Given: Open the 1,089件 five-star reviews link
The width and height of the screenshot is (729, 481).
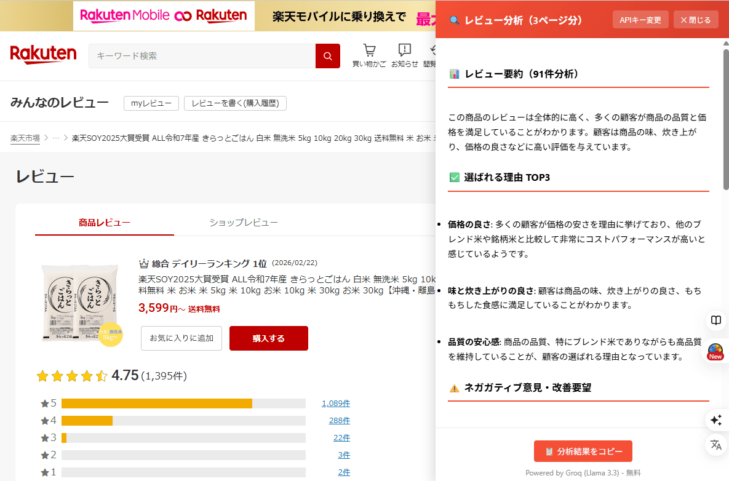Looking at the screenshot, I should pos(335,403).
